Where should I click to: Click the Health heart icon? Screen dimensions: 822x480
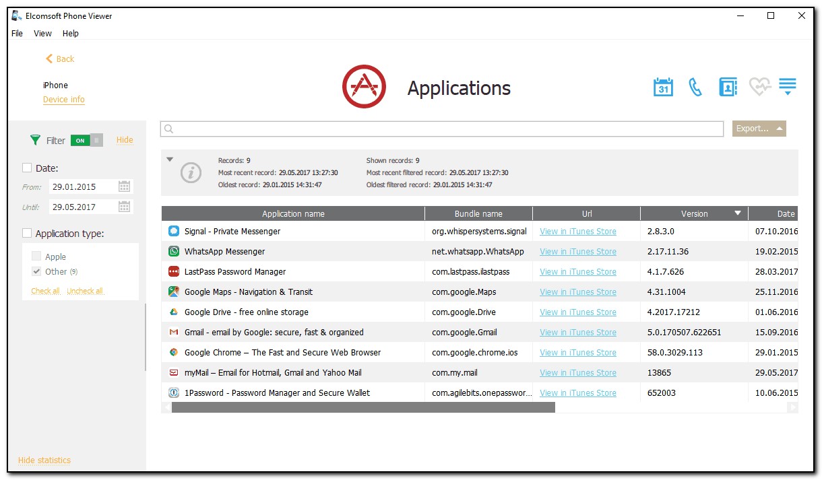pos(759,87)
